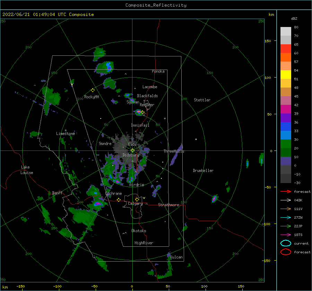
Task: Click the Composite_Reflectivity title
Action: pos(156,5)
